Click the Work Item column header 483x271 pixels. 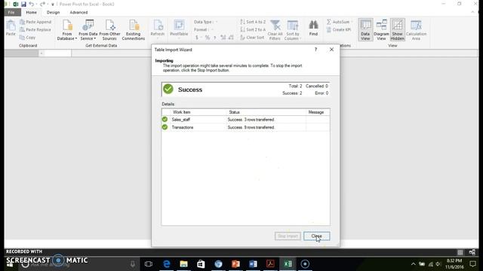[182, 112]
